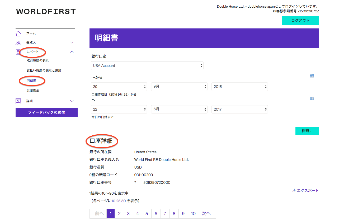339x222 pixels.
Task: Go to page 2 of results
Action: click(x=119, y=214)
